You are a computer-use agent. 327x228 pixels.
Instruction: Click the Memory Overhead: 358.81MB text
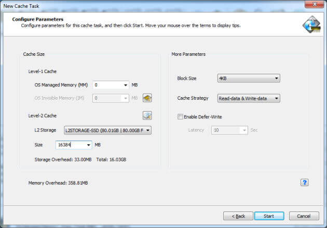pyautogui.click(x=58, y=183)
